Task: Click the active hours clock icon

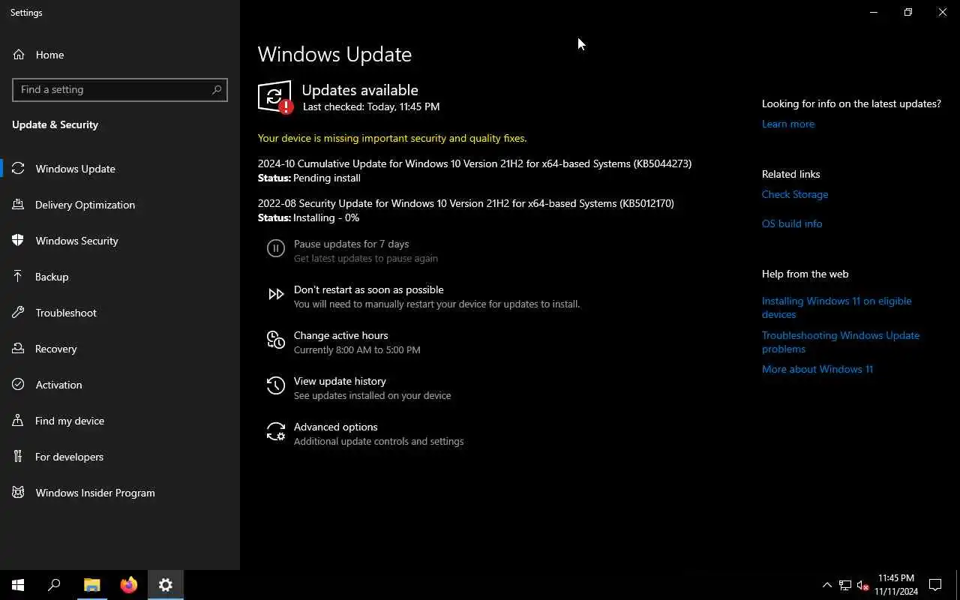Action: pos(276,340)
